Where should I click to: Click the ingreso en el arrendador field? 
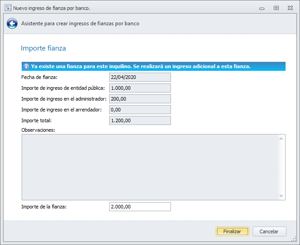click(x=140, y=110)
